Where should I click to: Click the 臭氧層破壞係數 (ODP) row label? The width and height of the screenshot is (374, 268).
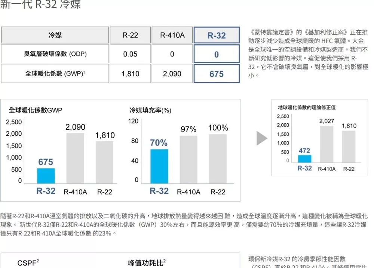click(x=55, y=54)
